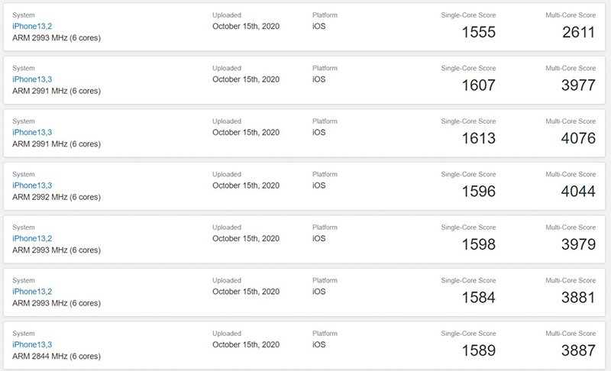The width and height of the screenshot is (611, 371).
Task: Open iPhone13,3 link with ARM 2992 MHz
Action: 31,185
